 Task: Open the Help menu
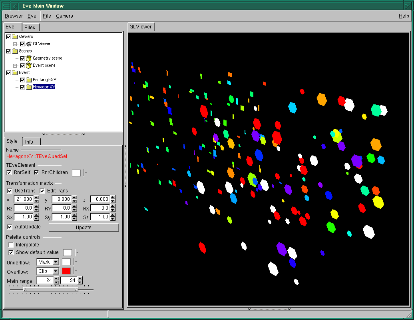point(404,16)
